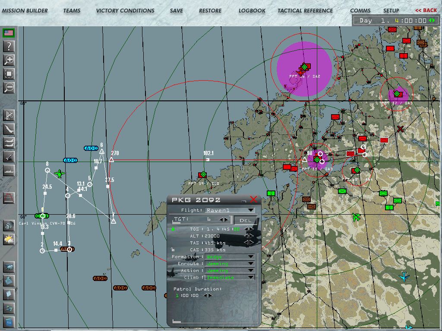The width and height of the screenshot is (442, 331).
Task: Select the ship placement tool
Action: point(9,170)
